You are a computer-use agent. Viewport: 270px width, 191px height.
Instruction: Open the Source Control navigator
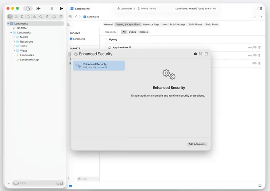[x=16, y=17]
